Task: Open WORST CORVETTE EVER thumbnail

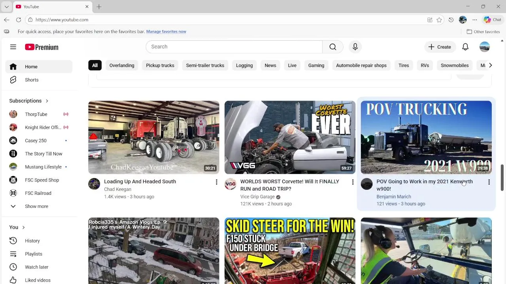Action: tap(290, 137)
